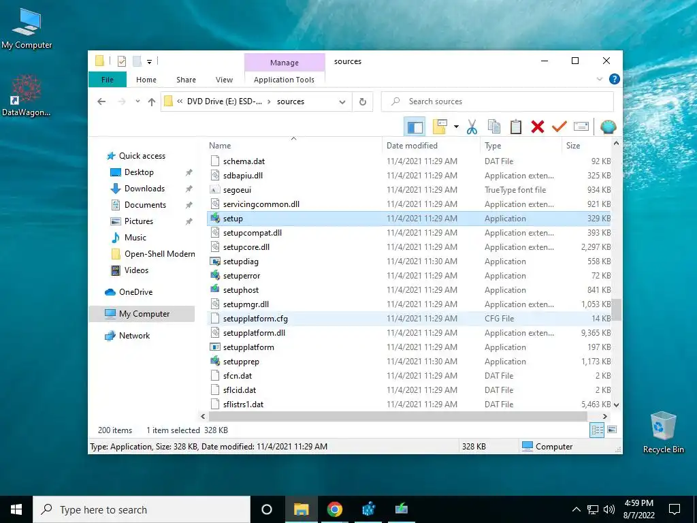Viewport: 697px width, 523px height.
Task: Select the segoeui font file
Action: pyautogui.click(x=409, y=190)
